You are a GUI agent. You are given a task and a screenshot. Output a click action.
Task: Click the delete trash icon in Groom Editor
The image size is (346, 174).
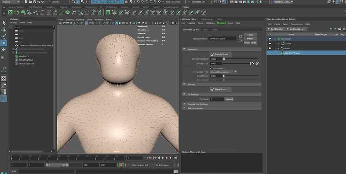344,29
